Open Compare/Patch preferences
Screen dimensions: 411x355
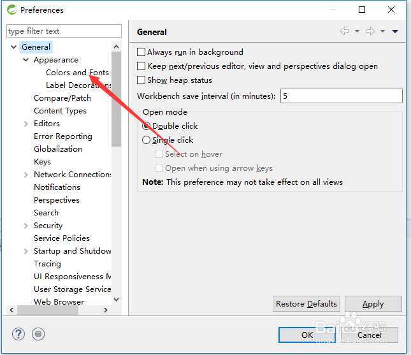[x=62, y=98]
